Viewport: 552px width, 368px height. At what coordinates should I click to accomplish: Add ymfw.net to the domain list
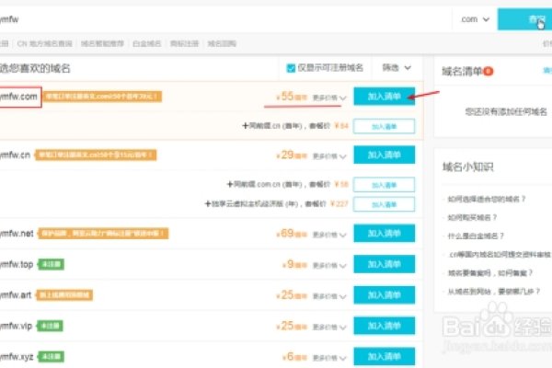pyautogui.click(x=385, y=235)
